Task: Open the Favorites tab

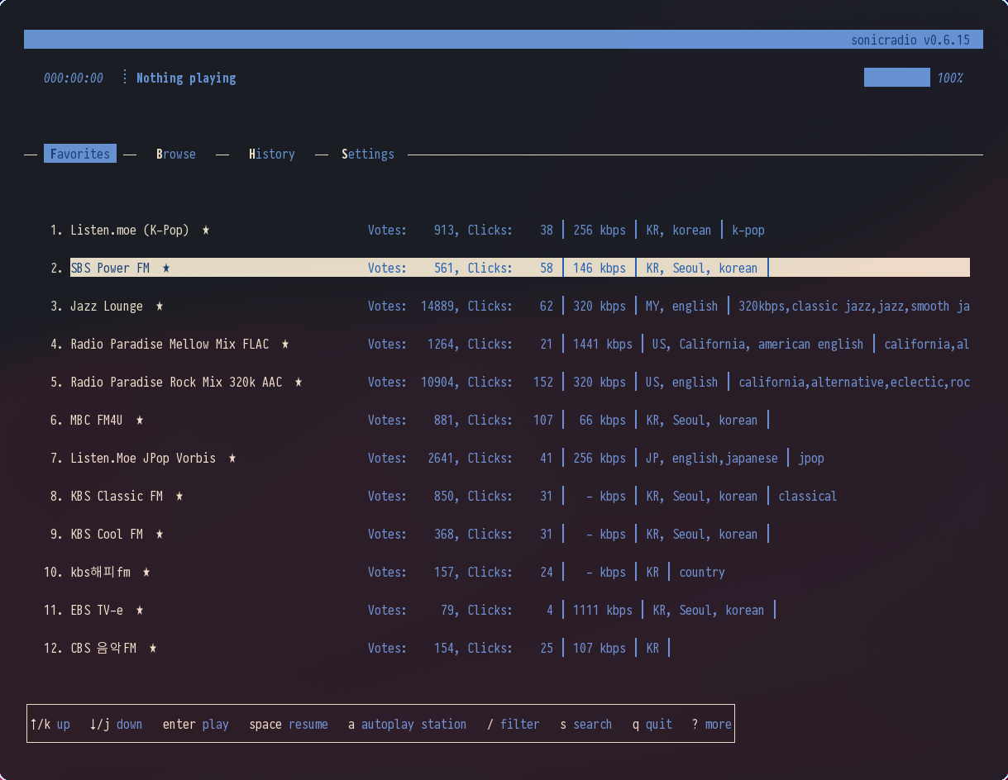Action: (80, 154)
